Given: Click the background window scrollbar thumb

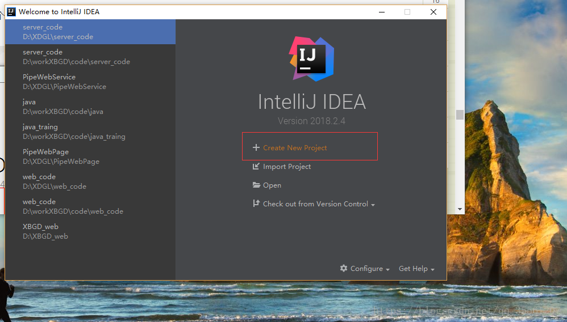Looking at the screenshot, I should click(460, 115).
